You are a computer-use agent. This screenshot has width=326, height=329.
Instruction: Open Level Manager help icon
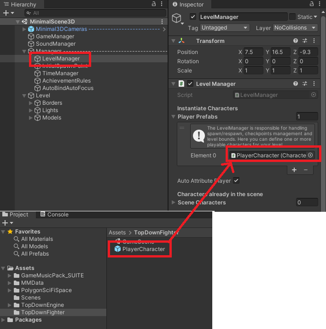[296, 84]
